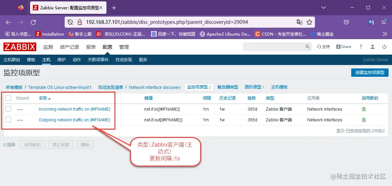Open the user profile icon
Image resolution: width=392 pixels, height=186 pixels.
click(x=373, y=47)
